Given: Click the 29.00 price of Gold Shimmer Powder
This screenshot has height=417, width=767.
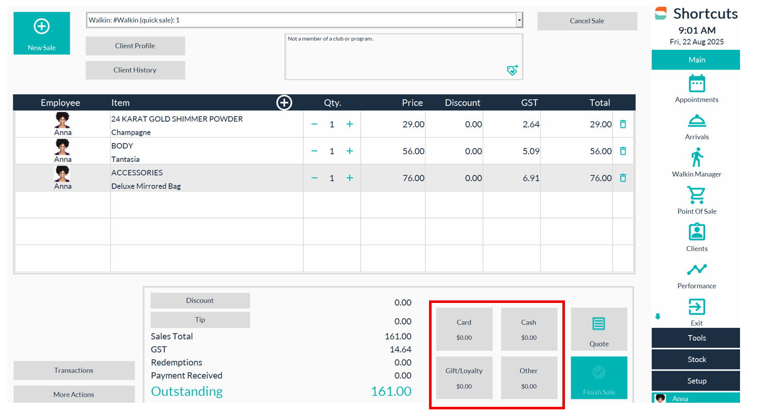Looking at the screenshot, I should (x=413, y=124).
